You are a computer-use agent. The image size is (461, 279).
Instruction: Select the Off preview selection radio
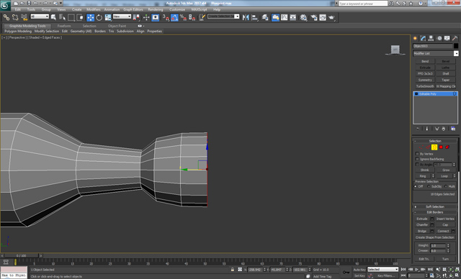[416, 186]
